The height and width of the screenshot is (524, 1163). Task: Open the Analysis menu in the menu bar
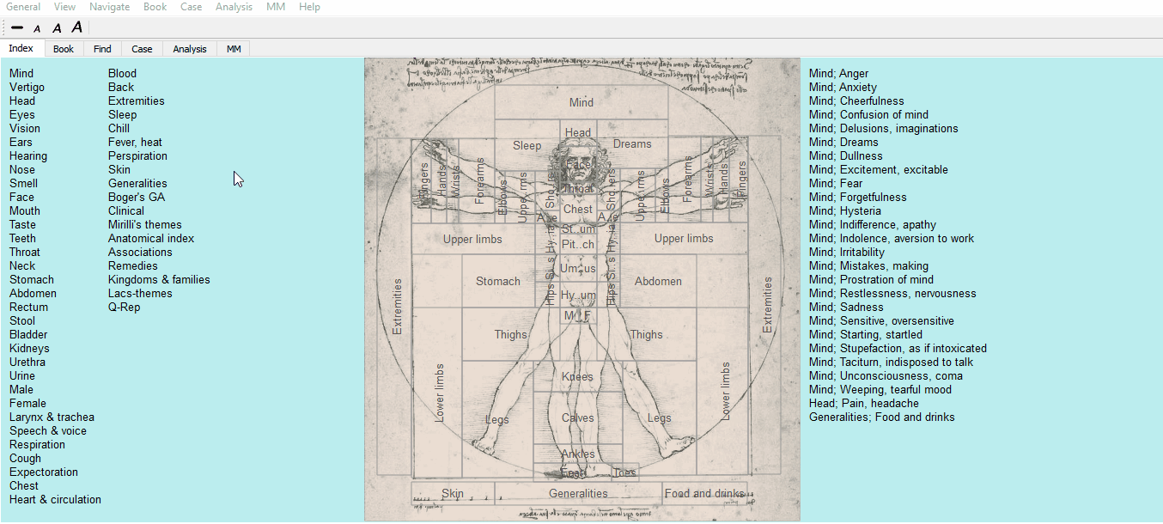[234, 7]
